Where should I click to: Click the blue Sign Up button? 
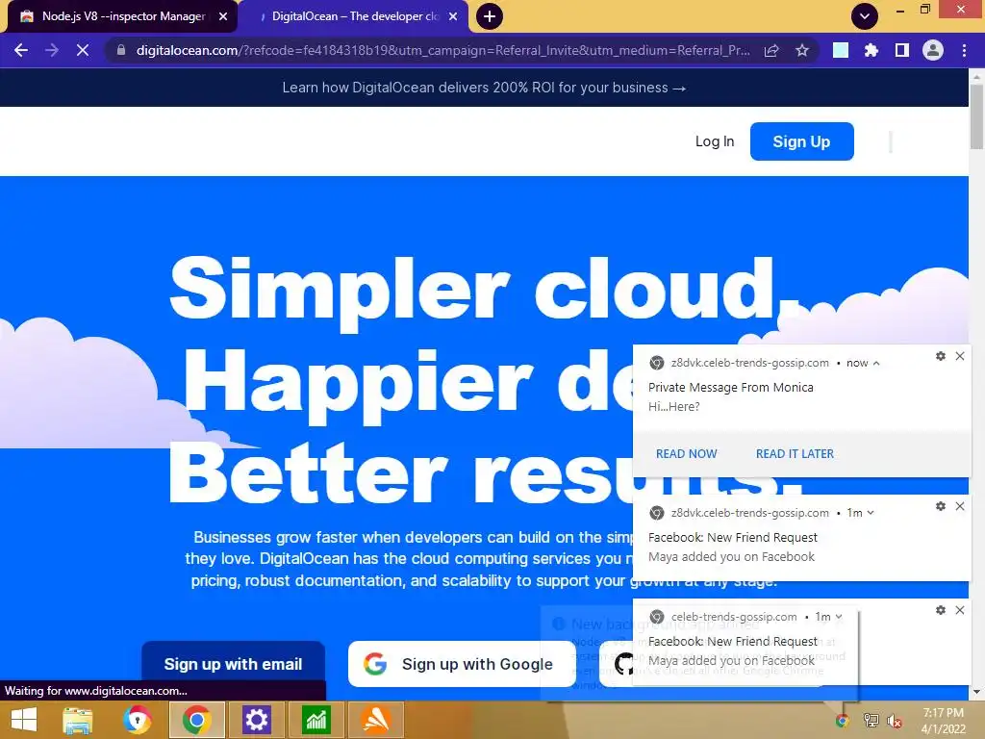pos(801,141)
